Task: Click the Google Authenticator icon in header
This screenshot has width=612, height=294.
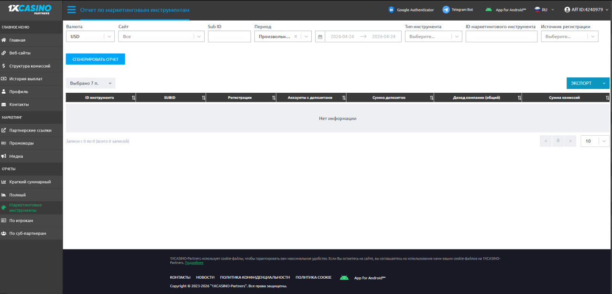Action: [x=393, y=9]
